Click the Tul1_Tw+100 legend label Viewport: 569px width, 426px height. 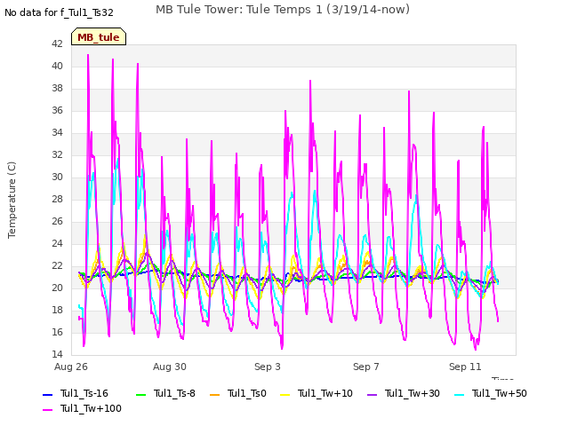tap(91, 408)
